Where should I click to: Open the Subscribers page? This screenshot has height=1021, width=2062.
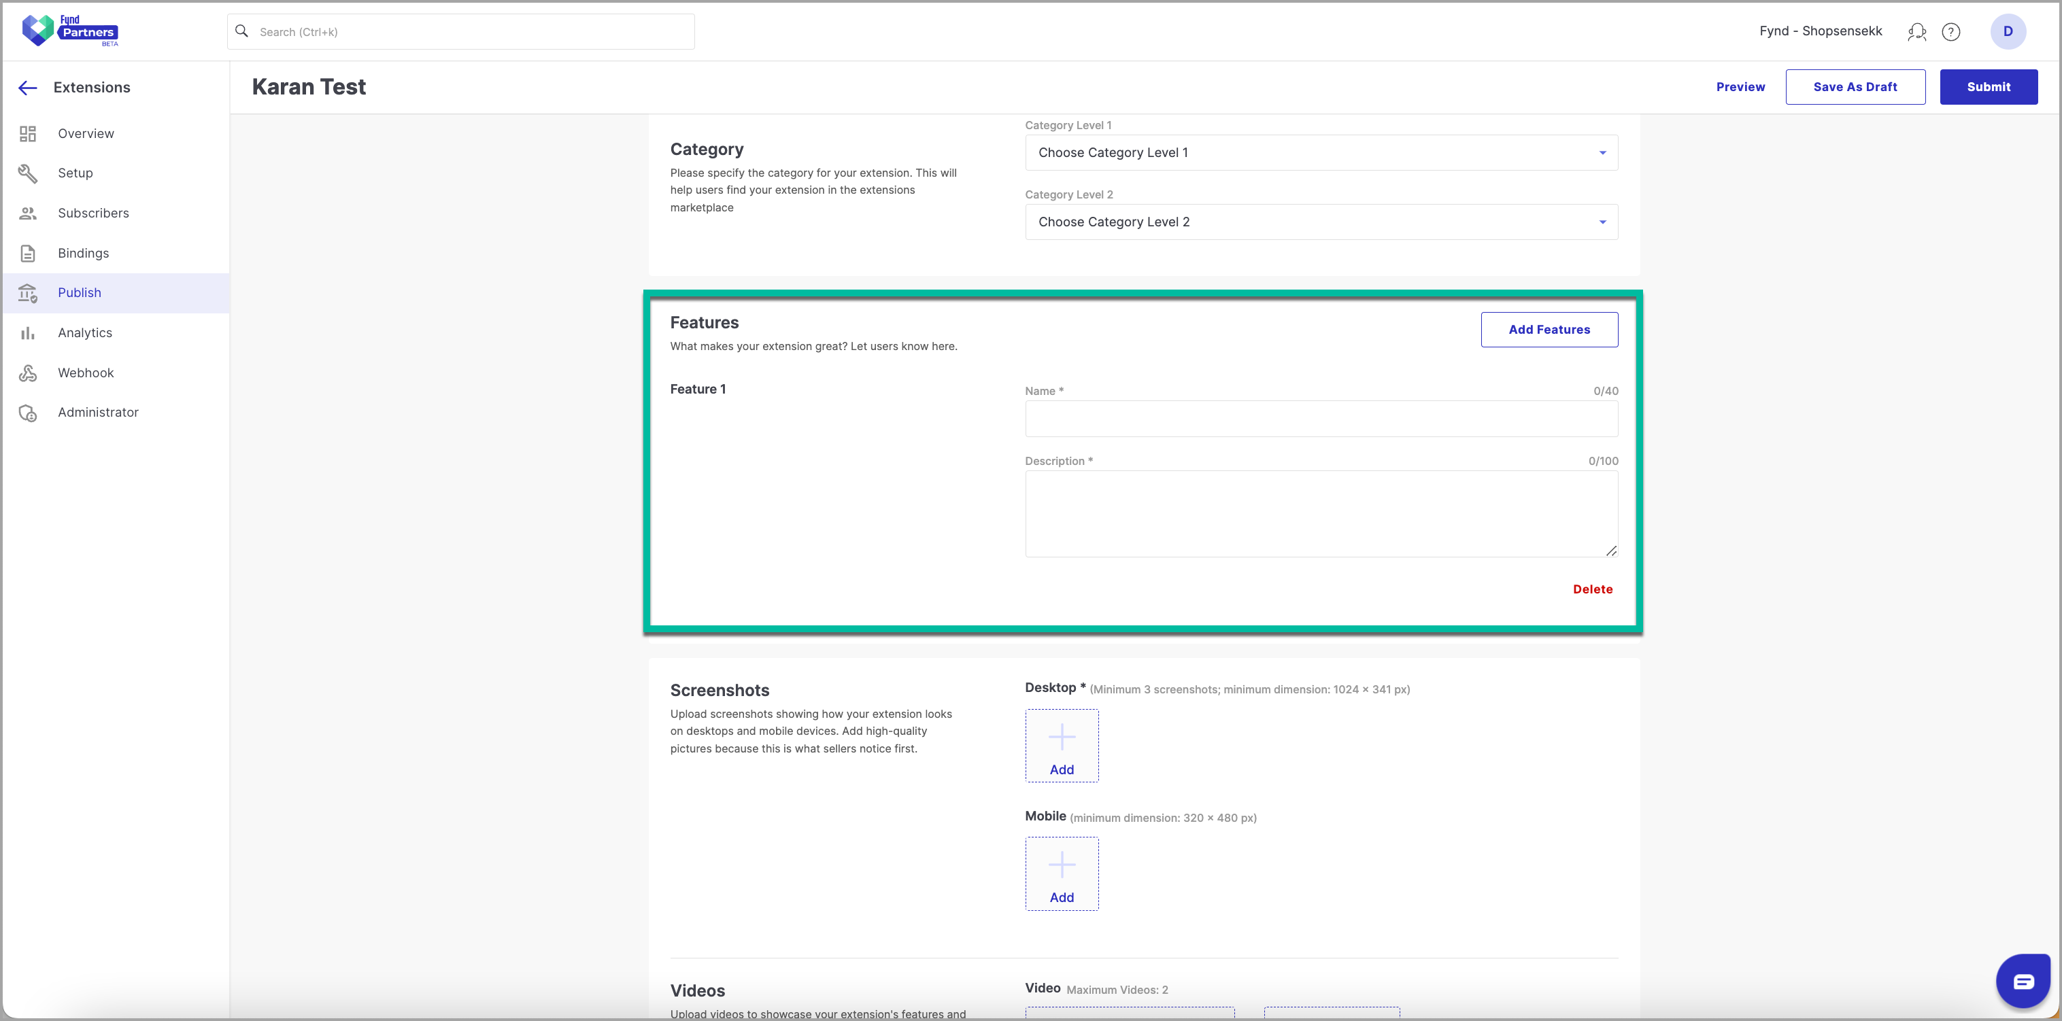coord(93,213)
